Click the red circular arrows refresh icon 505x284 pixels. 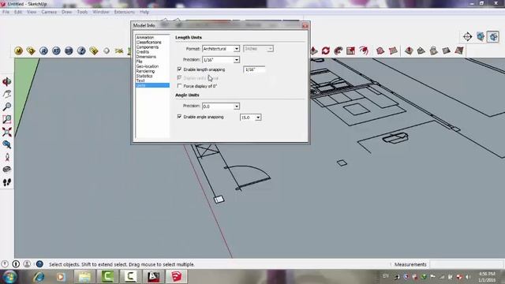326,50
